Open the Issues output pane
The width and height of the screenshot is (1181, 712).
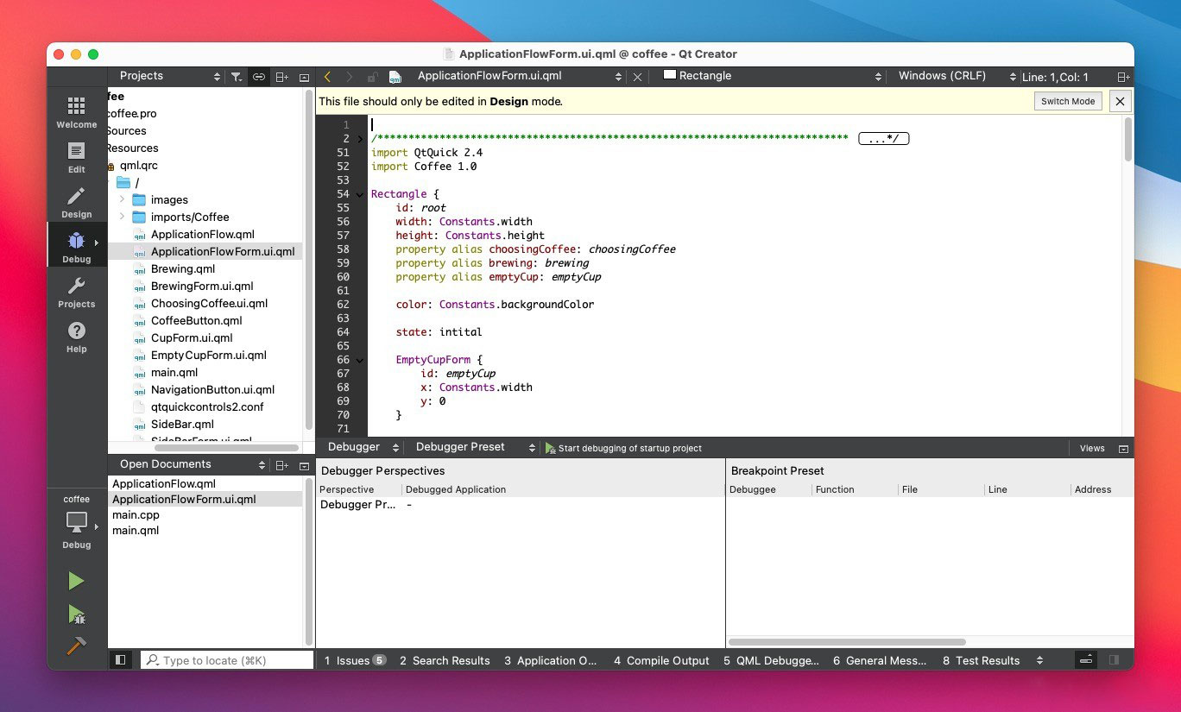(x=355, y=660)
